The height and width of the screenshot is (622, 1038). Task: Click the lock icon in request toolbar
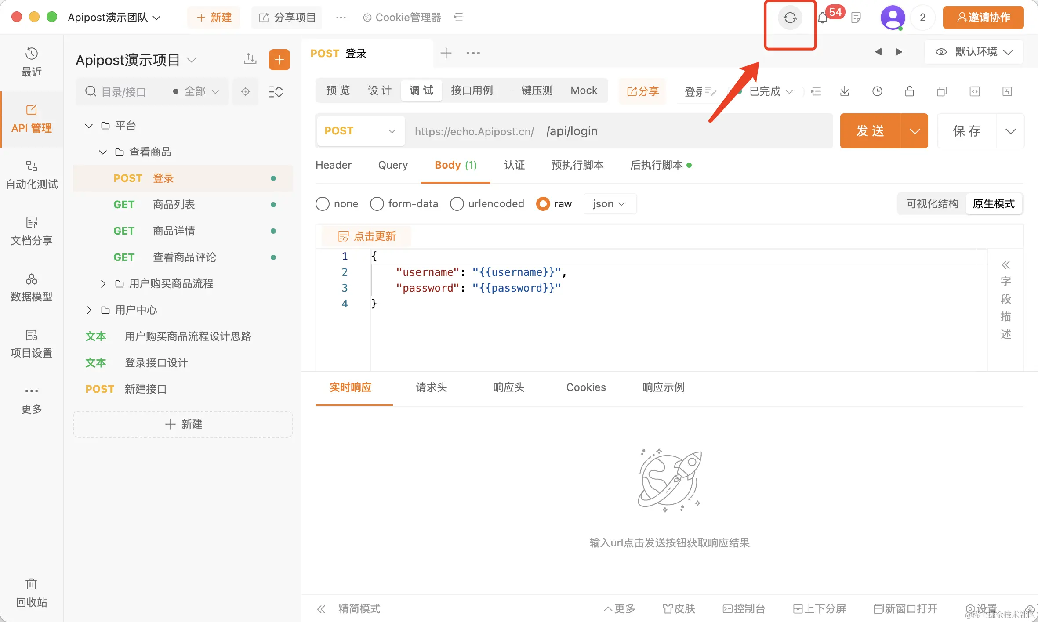909,91
